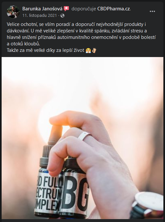
Task: Click the globe public audience icon
Action: click(62, 16)
